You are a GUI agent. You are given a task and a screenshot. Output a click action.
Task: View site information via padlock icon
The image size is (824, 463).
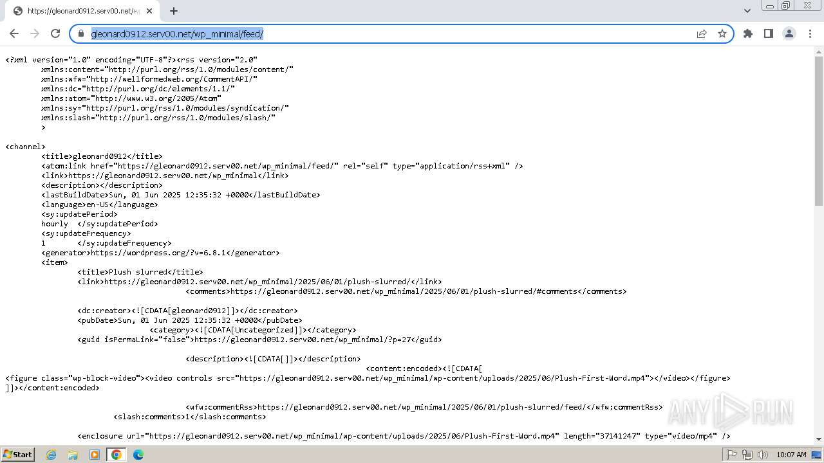[x=81, y=33]
